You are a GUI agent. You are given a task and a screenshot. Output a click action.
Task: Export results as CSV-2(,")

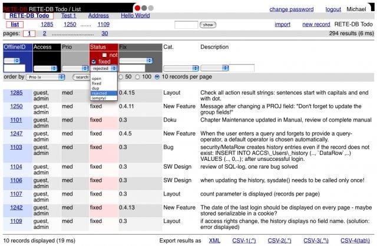click(x=280, y=241)
